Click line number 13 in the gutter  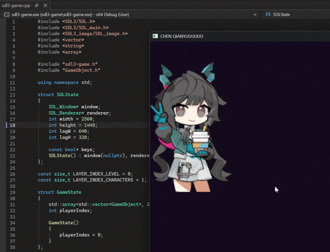12,95
